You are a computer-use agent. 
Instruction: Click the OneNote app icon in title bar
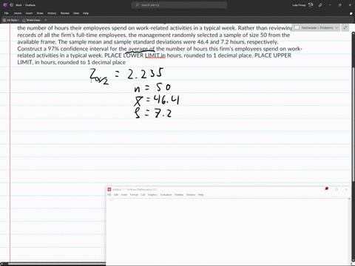coord(4,5)
